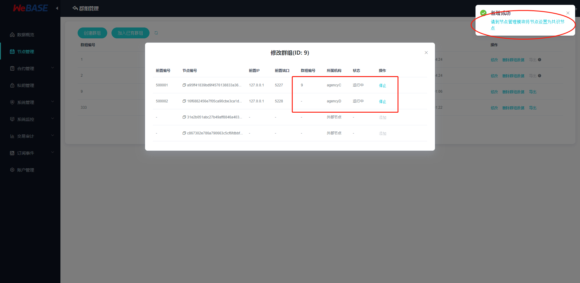The height and width of the screenshot is (283, 580).
Task: Click front ID cell 500002
Action: [x=162, y=101]
